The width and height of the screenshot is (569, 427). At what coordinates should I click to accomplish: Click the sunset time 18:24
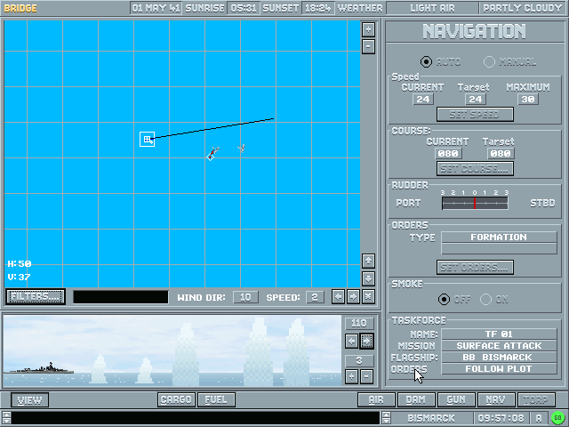point(318,8)
